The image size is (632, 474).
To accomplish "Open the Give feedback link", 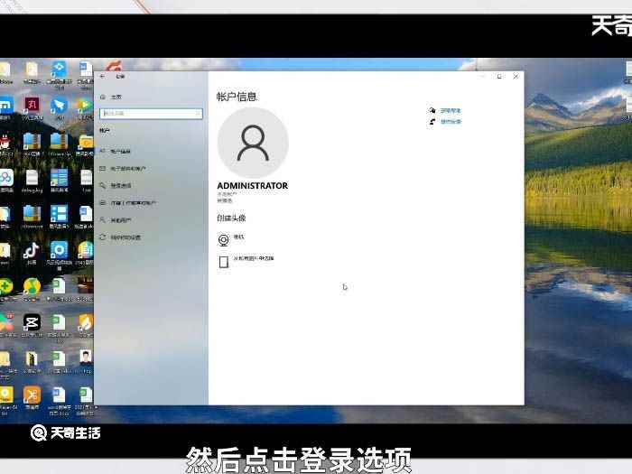I will [x=451, y=121].
